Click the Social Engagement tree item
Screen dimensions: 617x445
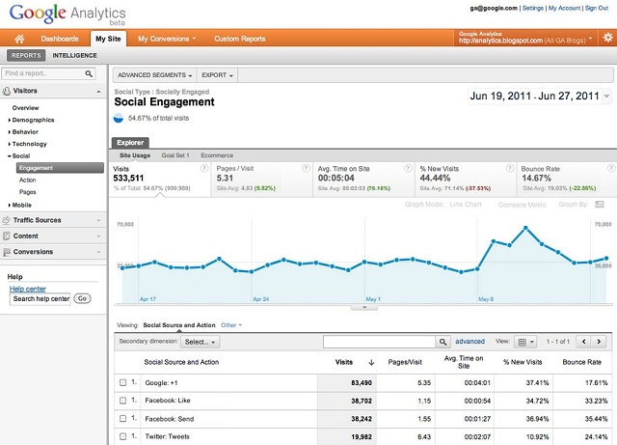[x=60, y=168]
